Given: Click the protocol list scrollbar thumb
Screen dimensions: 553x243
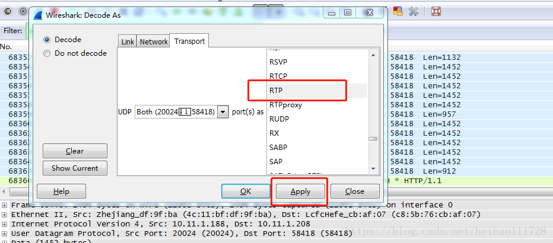Looking at the screenshot, I should (373, 139).
